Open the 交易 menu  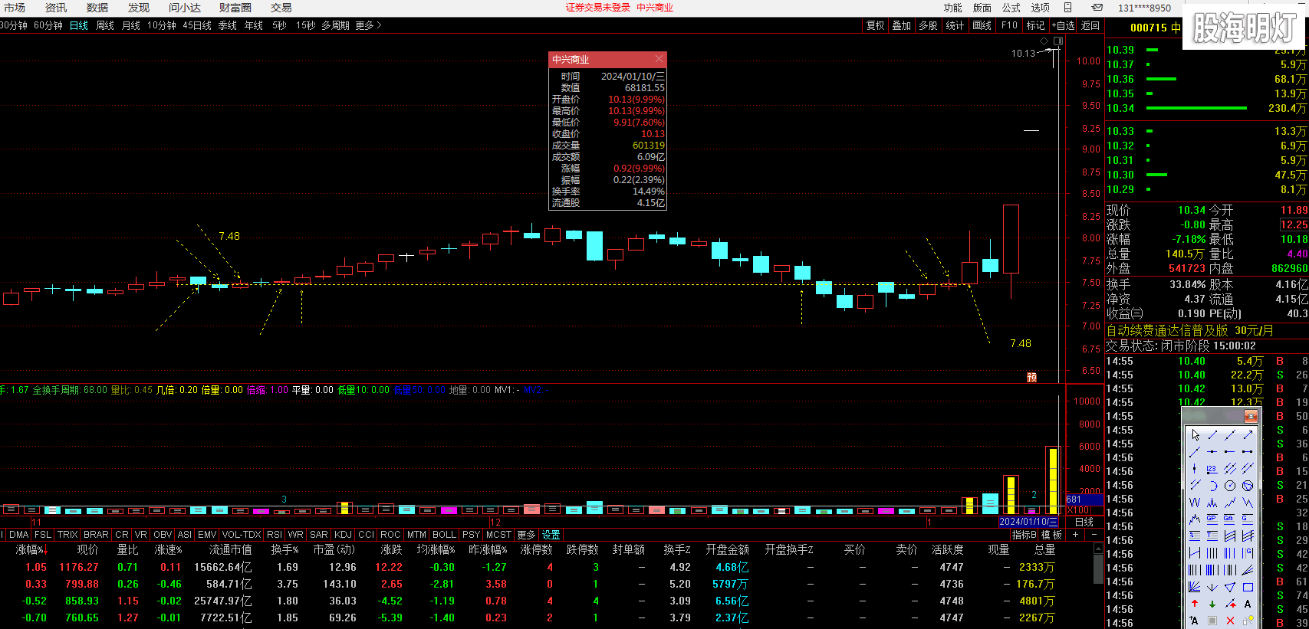point(281,8)
